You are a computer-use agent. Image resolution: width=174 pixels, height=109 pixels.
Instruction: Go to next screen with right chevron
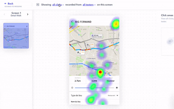pyautogui.click(x=28, y=14)
